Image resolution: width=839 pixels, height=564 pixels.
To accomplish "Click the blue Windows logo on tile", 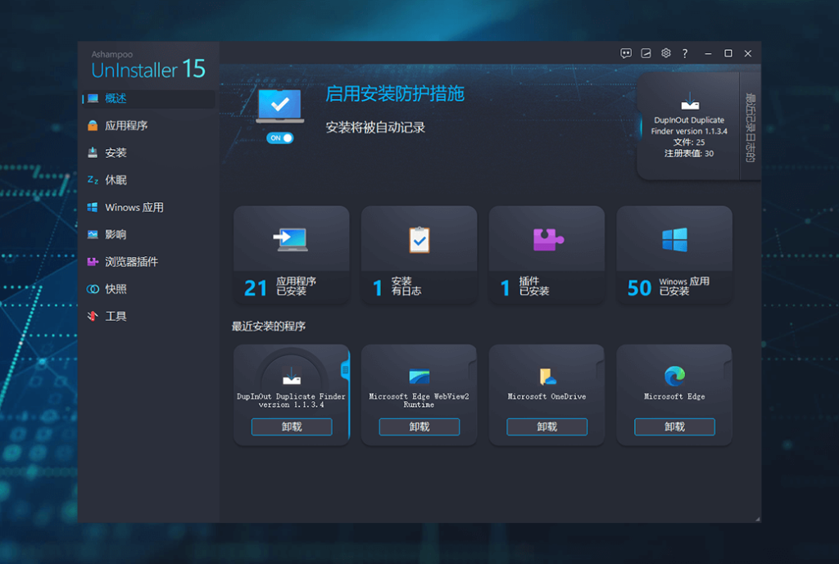I will pos(675,240).
